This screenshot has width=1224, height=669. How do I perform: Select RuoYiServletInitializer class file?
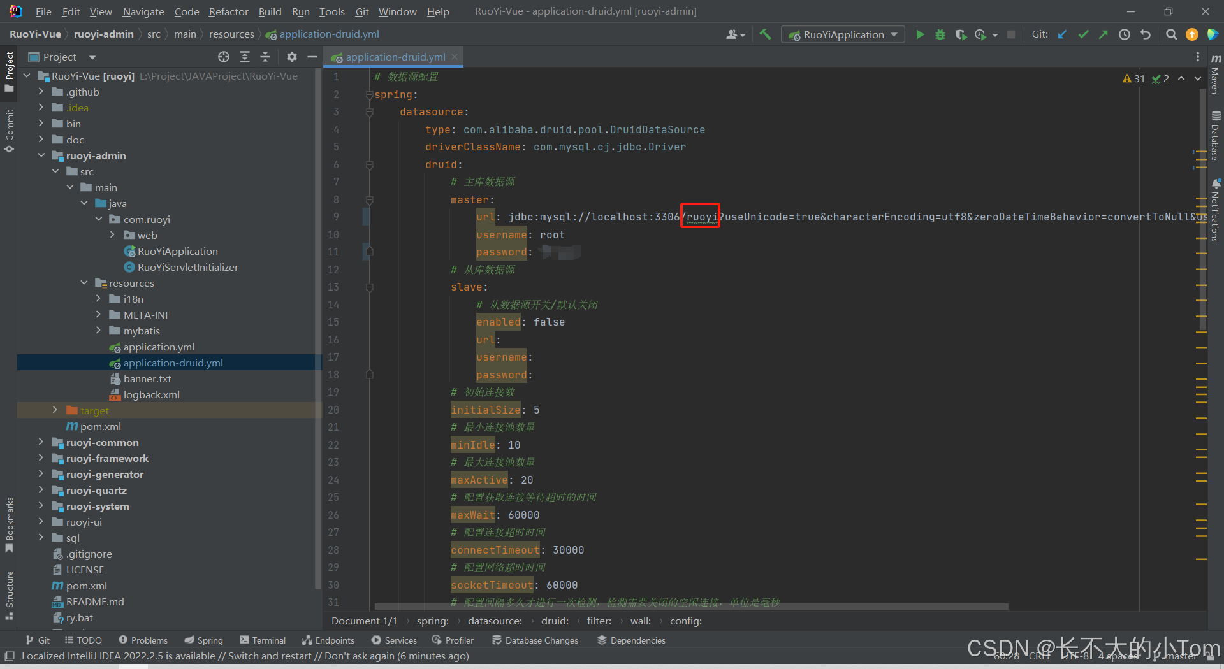click(x=187, y=267)
